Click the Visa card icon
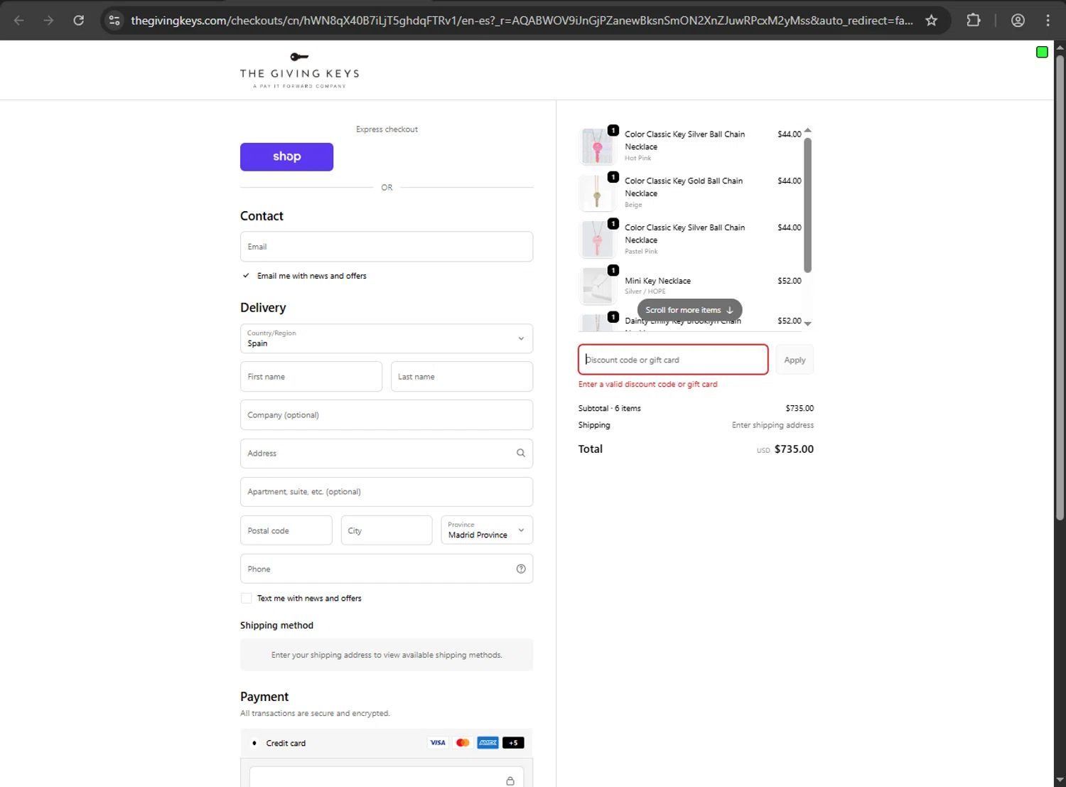The height and width of the screenshot is (787, 1066). tap(438, 743)
